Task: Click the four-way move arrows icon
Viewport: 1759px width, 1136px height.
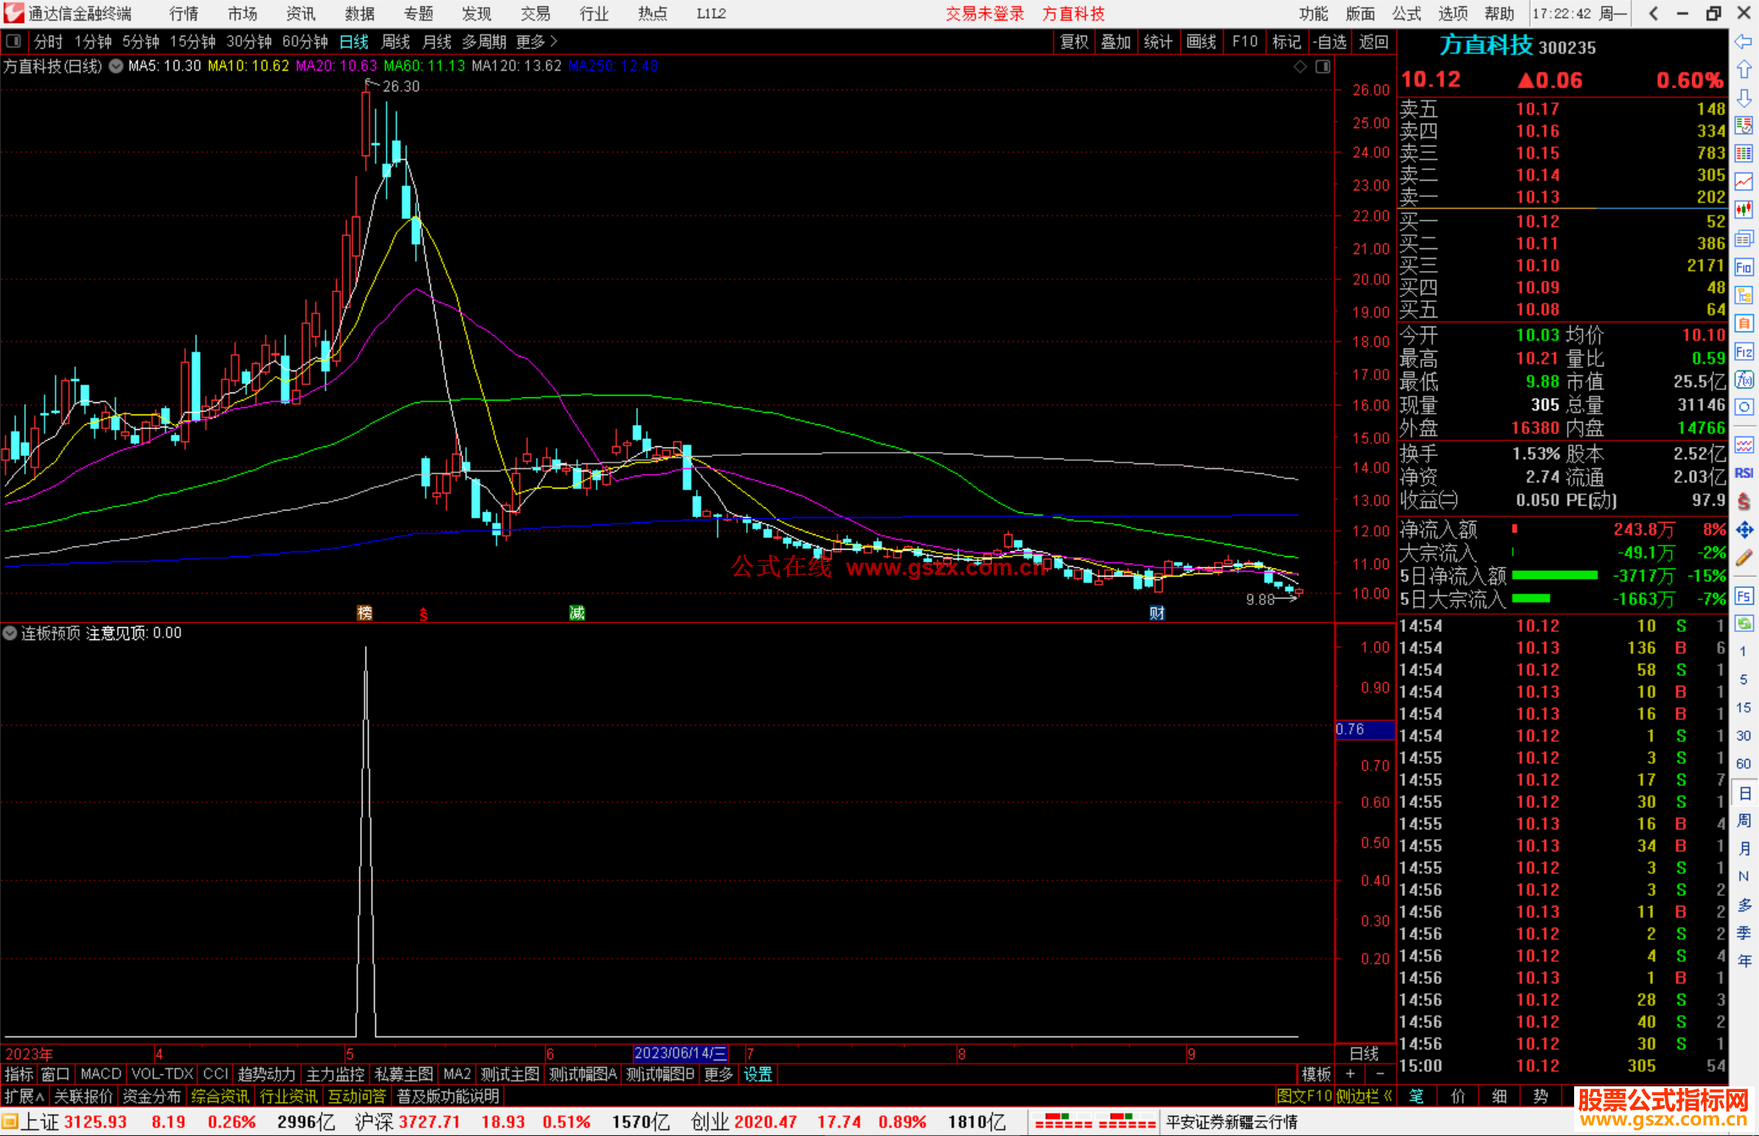Action: click(1744, 530)
